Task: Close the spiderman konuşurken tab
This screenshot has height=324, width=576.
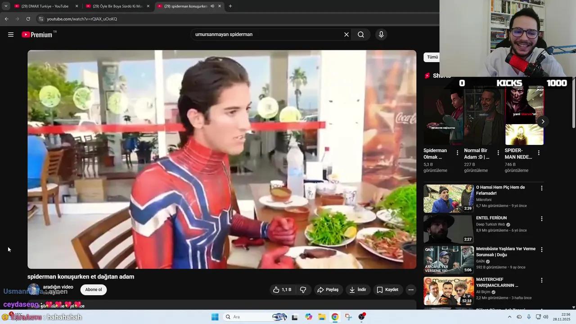Action: click(220, 6)
